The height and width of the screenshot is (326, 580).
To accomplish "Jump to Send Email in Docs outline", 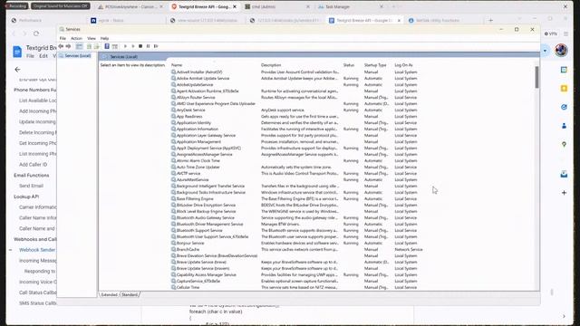I will (32, 186).
